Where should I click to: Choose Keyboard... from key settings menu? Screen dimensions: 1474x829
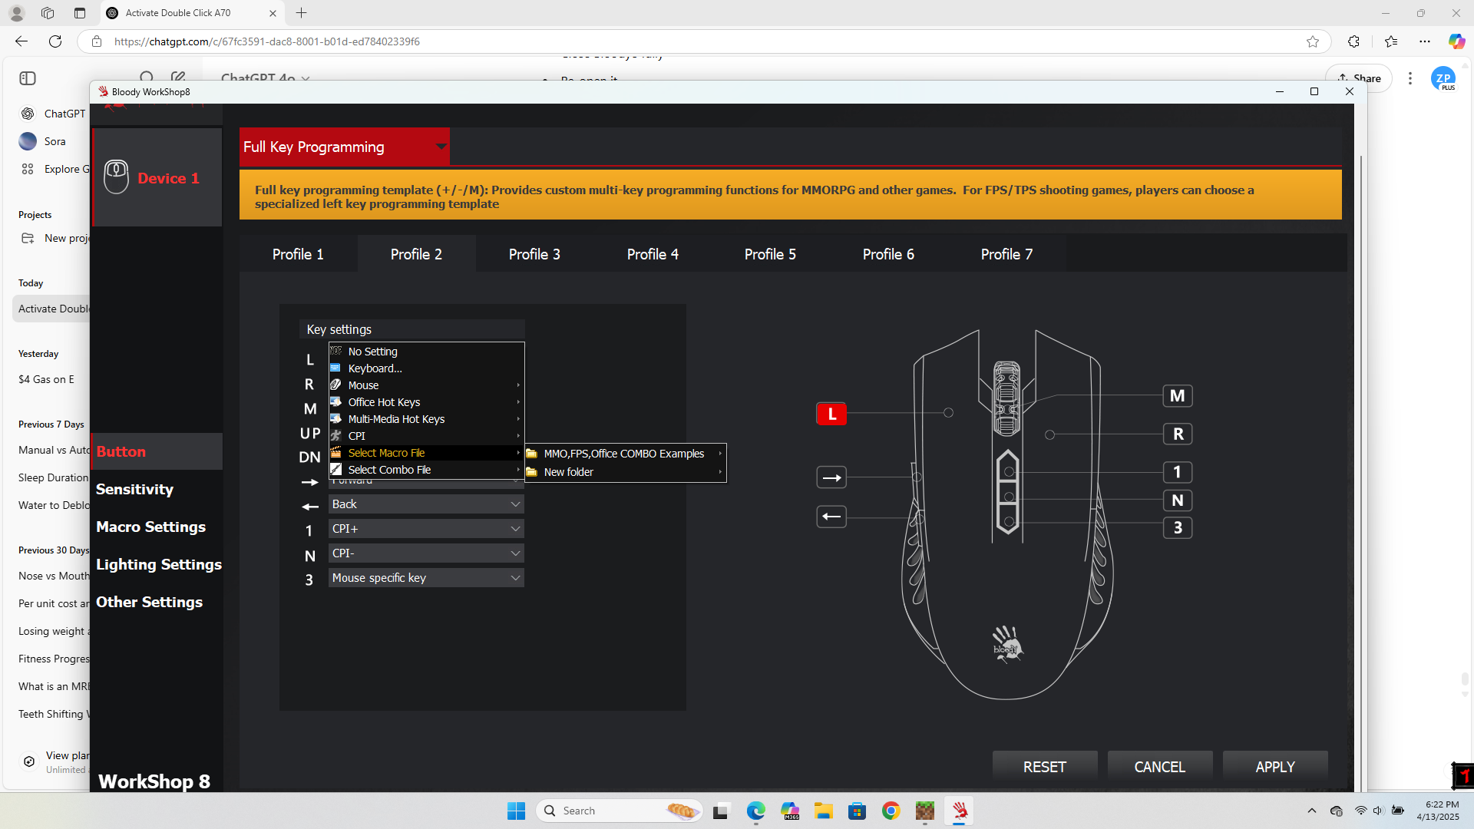click(375, 368)
